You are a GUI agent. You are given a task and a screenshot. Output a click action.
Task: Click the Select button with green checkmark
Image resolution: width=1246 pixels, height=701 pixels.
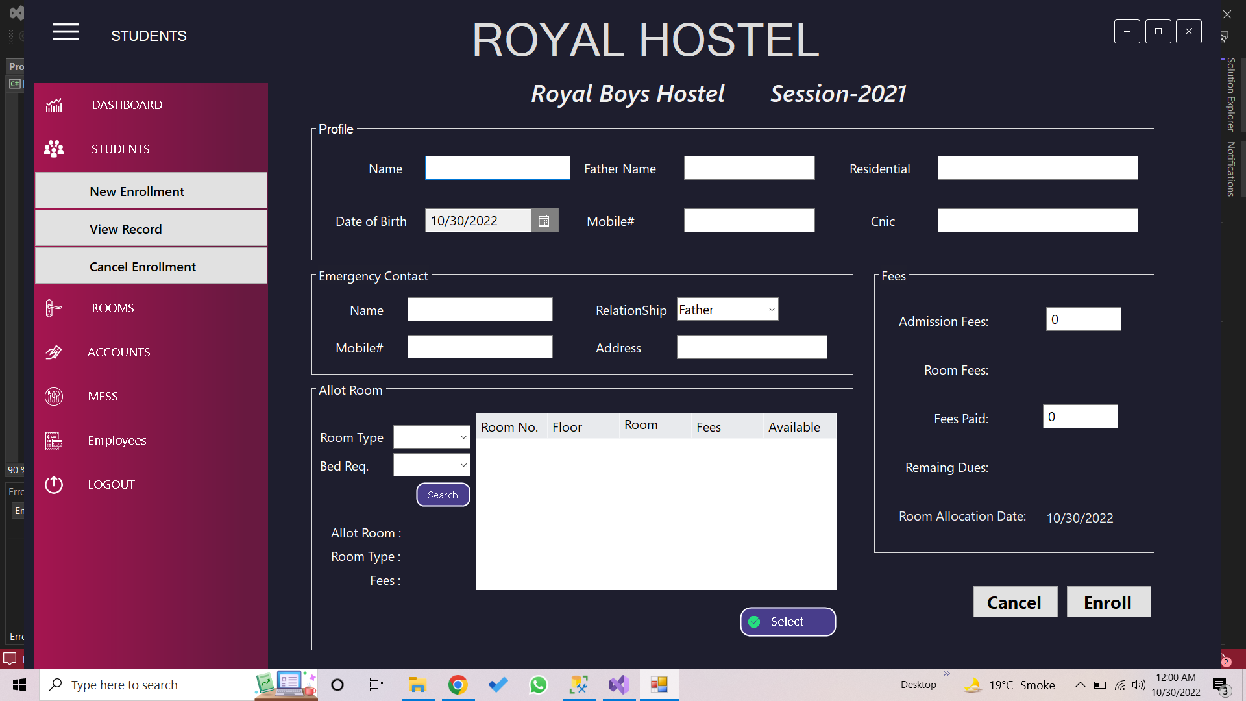coord(787,621)
